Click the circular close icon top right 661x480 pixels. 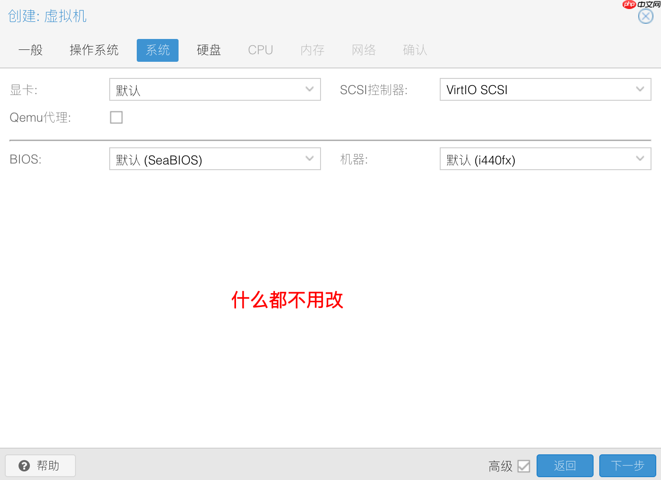pos(645,16)
